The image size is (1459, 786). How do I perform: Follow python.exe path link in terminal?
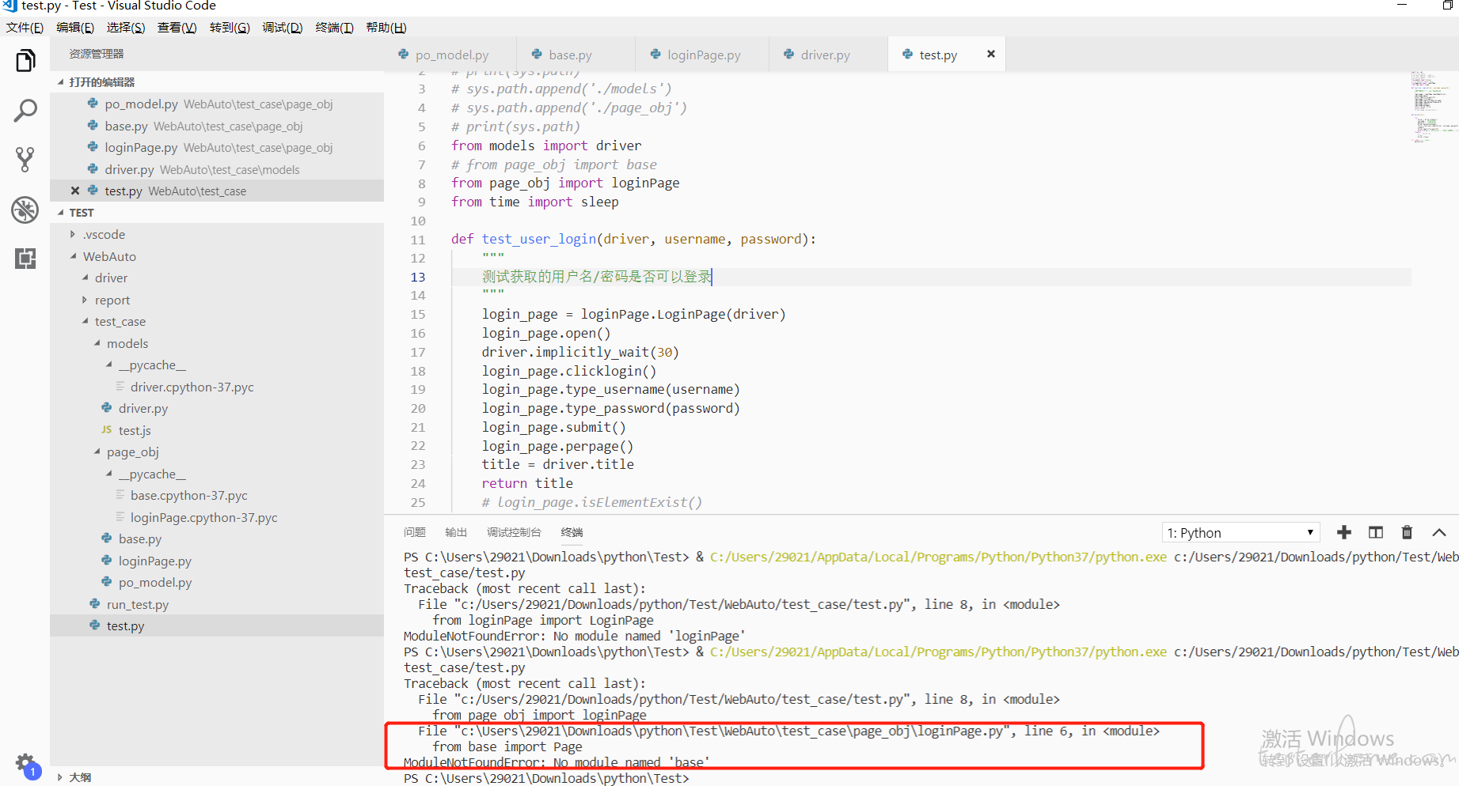click(x=938, y=557)
